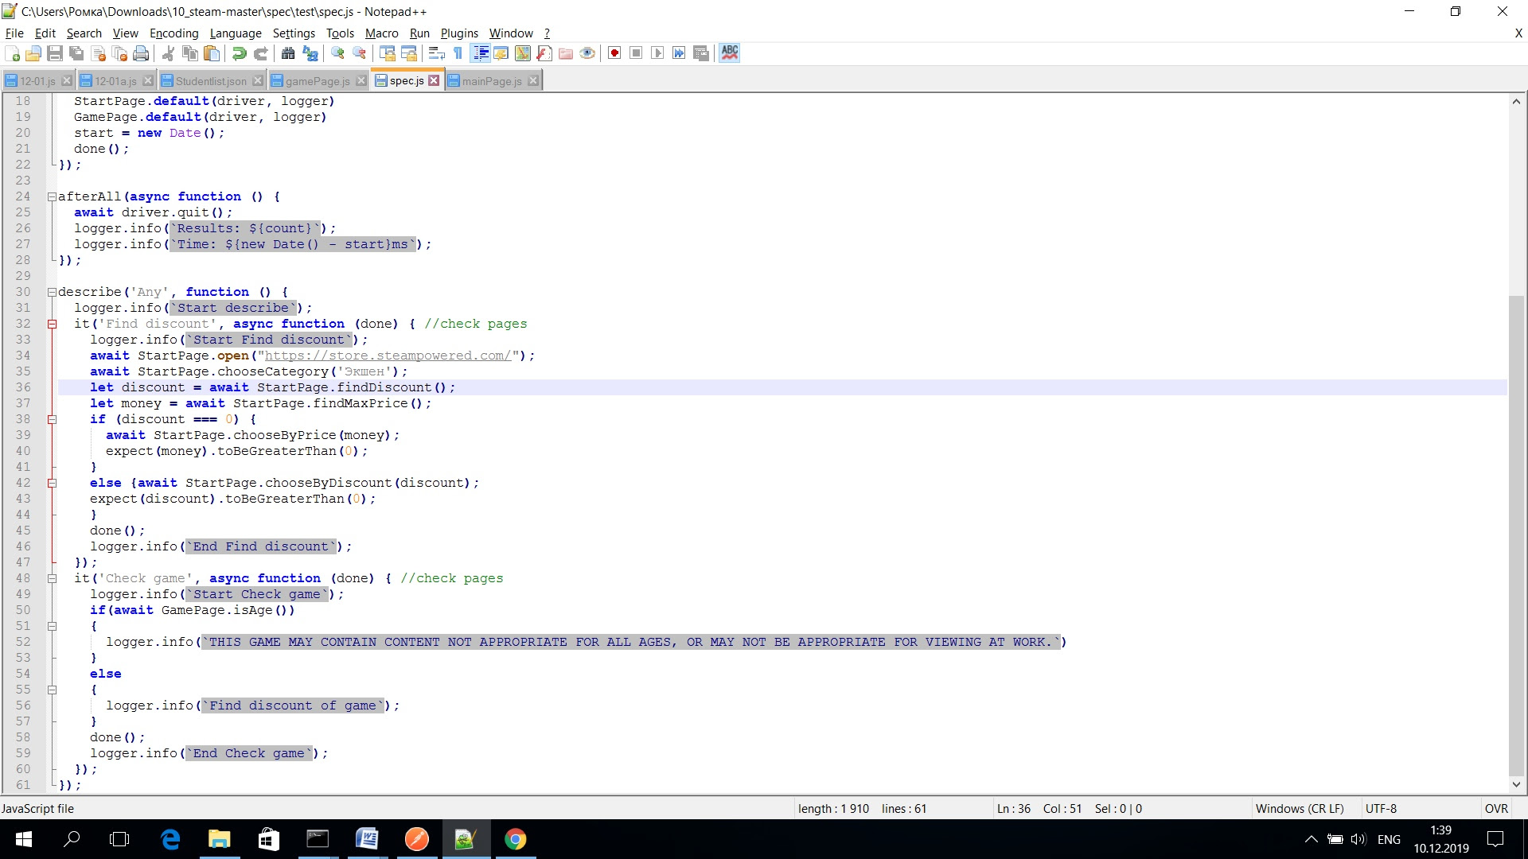This screenshot has width=1528, height=859.
Task: Toggle the Indent guide button
Action: click(x=481, y=53)
